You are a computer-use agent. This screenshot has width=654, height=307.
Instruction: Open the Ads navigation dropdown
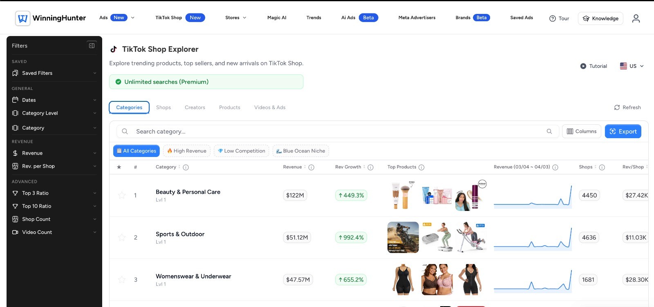(x=117, y=18)
